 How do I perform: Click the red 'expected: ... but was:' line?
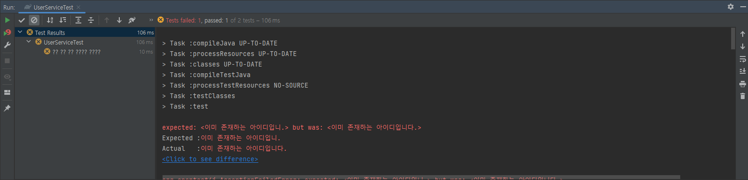292,127
